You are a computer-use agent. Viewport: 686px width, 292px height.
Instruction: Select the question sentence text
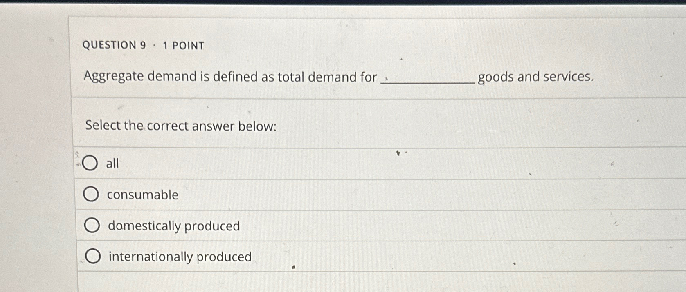229,77
